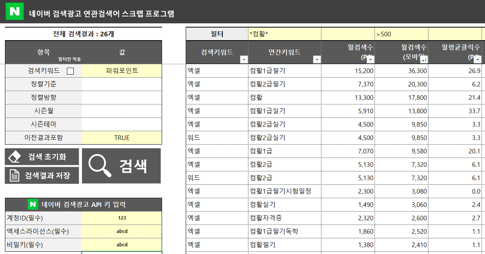This screenshot has height=254, width=485.
Task: Select the 컴활1급 keyword cell
Action: click(285, 151)
